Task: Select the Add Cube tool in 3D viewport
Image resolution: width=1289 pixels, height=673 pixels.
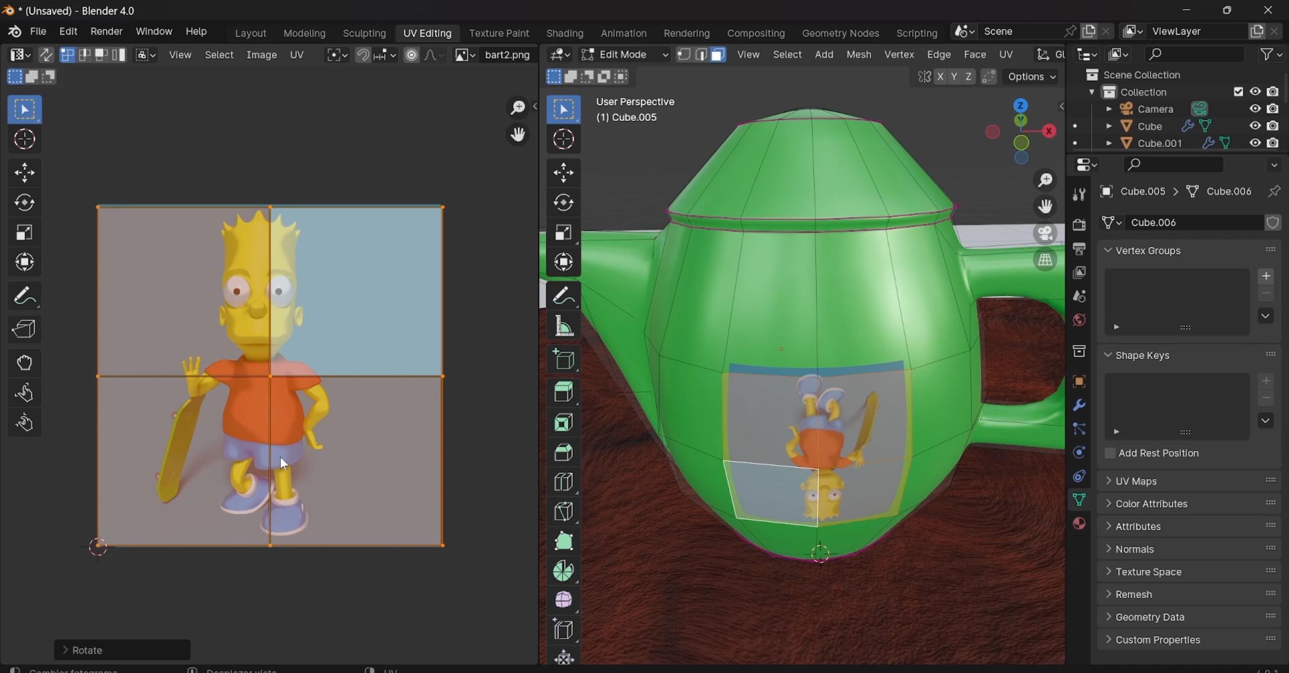Action: tap(563, 359)
